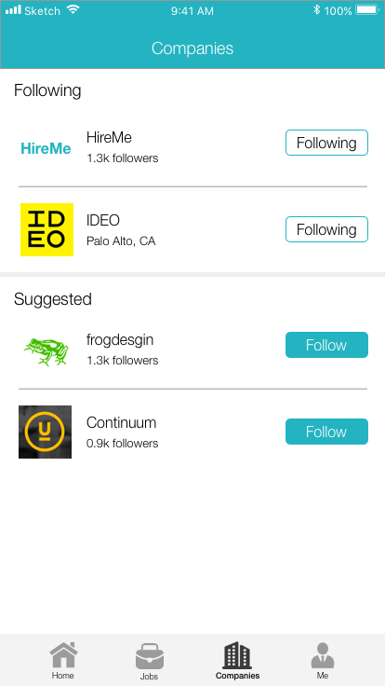Screen dimensions: 385x686
Task: Follow the Continuum company
Action: (326, 432)
